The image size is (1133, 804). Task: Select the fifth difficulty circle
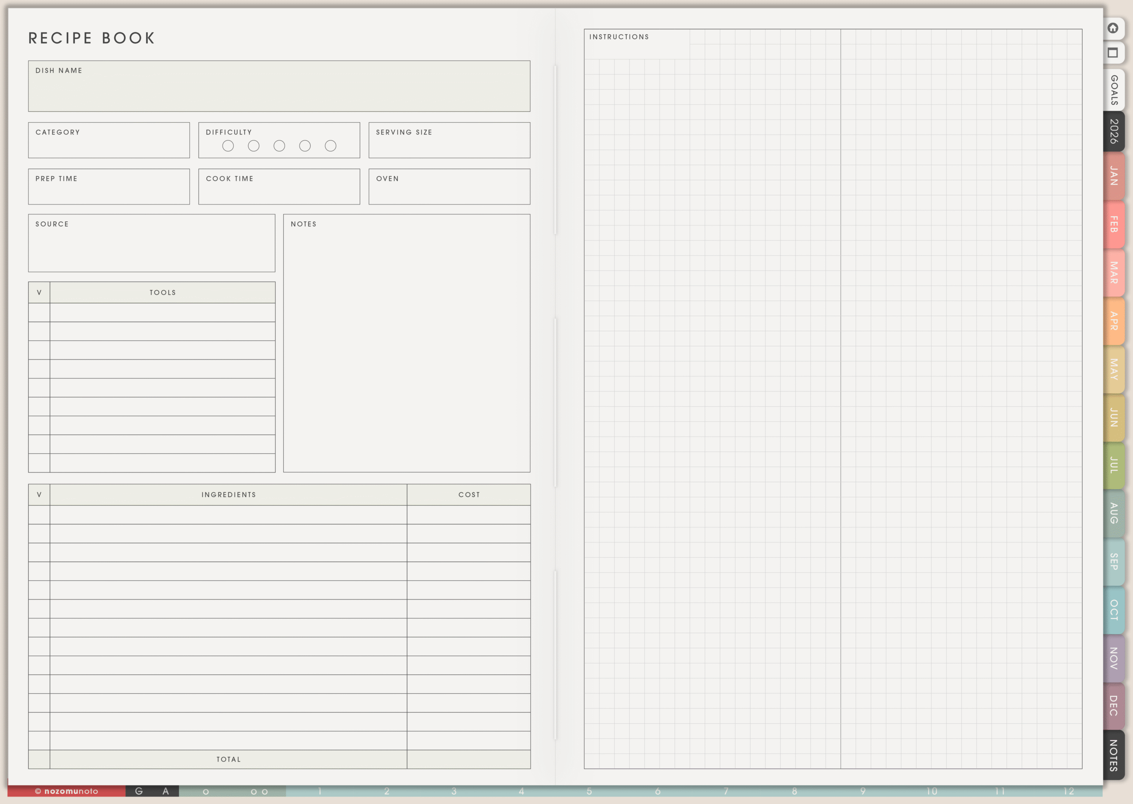pos(331,146)
